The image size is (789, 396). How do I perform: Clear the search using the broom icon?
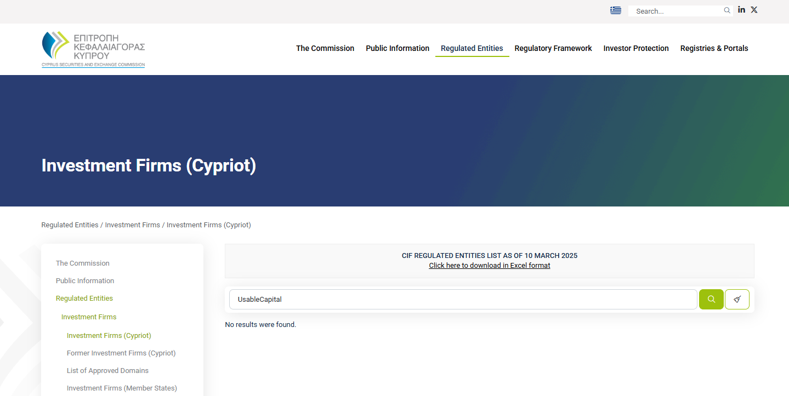[737, 299]
